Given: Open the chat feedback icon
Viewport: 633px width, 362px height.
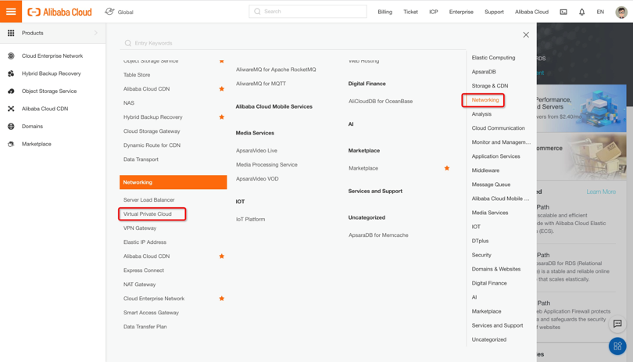Looking at the screenshot, I should [x=617, y=323].
